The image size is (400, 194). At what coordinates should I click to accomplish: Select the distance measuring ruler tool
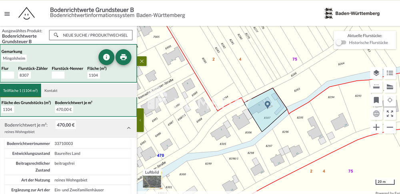pyautogui.click(x=376, y=86)
